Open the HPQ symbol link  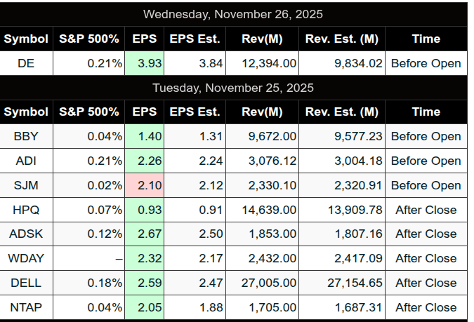tap(26, 209)
